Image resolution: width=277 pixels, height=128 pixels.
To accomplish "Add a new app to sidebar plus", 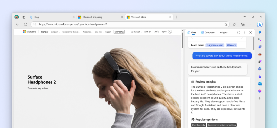I will point(260,98).
